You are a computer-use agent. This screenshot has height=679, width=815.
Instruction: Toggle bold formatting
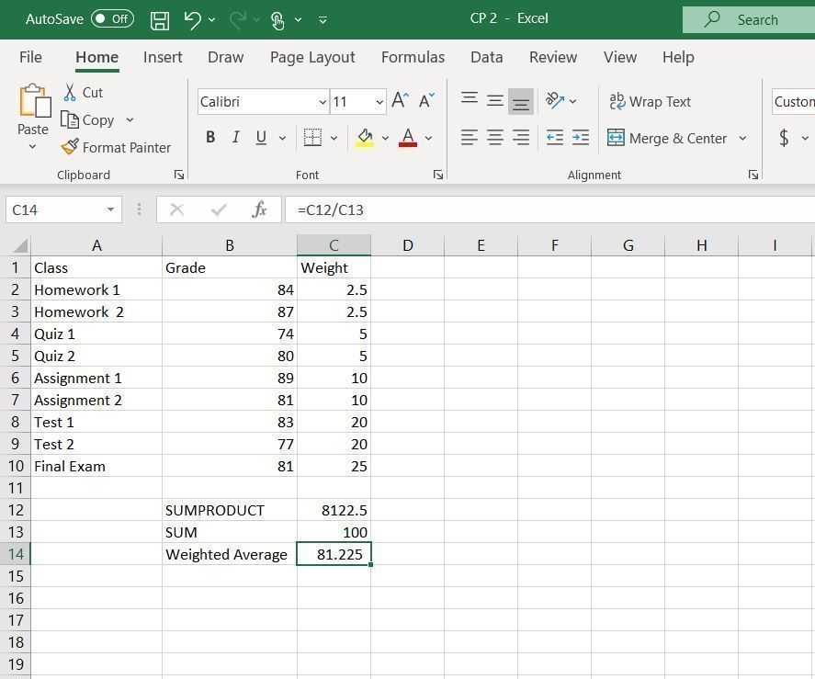point(210,137)
